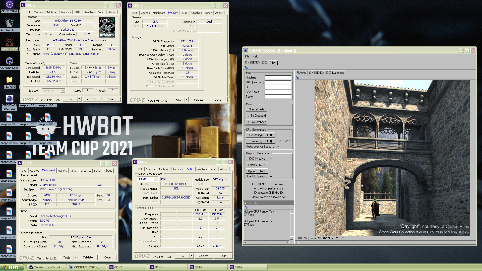This screenshot has width=482, height=271.
Task: Select the 'LP NF4 Series' model value
Action: pos(48,185)
